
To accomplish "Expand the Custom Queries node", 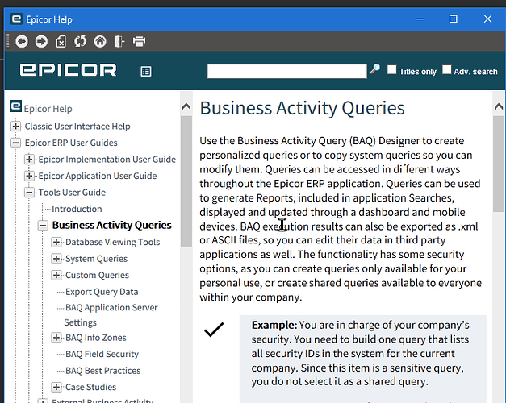I will click(x=56, y=275).
